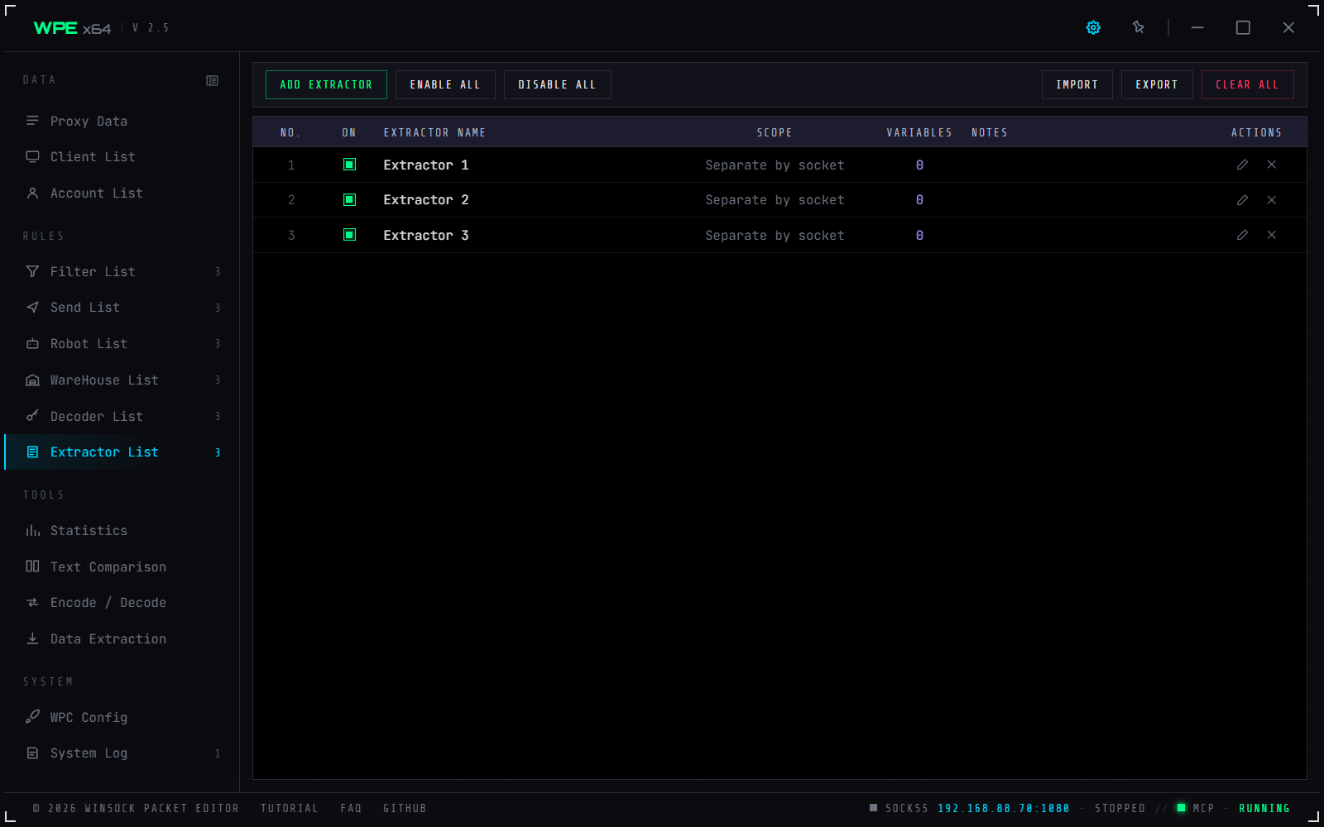This screenshot has height=827, width=1324.
Task: Click the Filter List funnel icon
Action: pyautogui.click(x=32, y=271)
